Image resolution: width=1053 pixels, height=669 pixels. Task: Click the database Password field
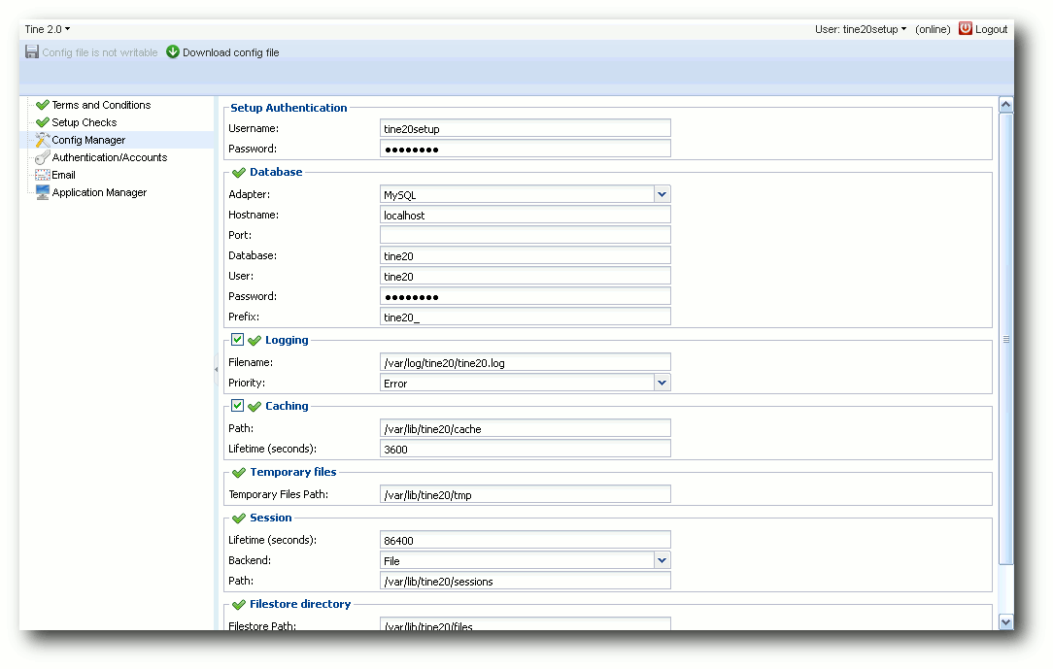(526, 296)
